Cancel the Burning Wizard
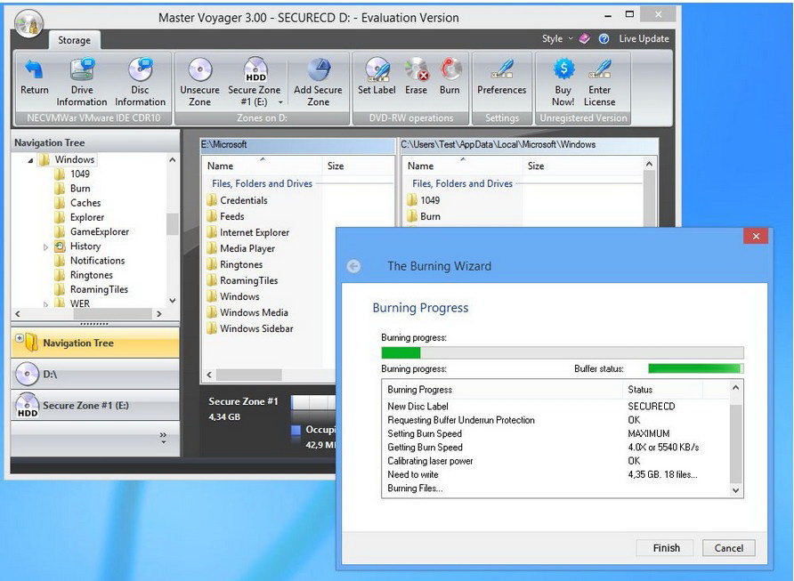This screenshot has height=581, width=794. pos(728,548)
